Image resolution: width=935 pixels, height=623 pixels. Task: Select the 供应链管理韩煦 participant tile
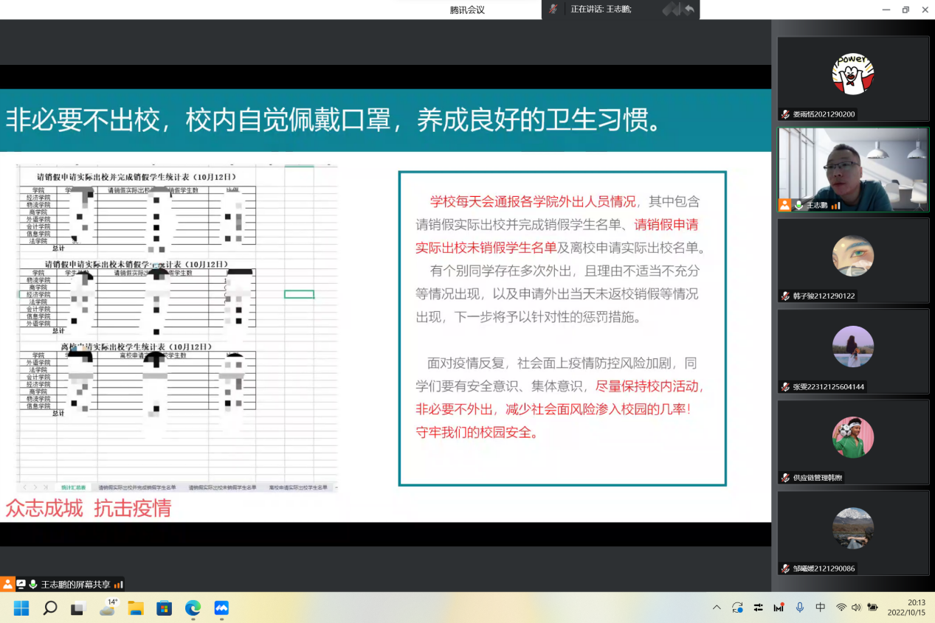852,442
